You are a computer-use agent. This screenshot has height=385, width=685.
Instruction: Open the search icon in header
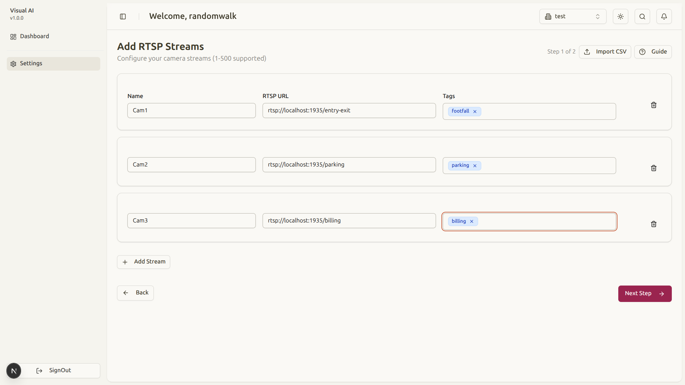coord(642,16)
